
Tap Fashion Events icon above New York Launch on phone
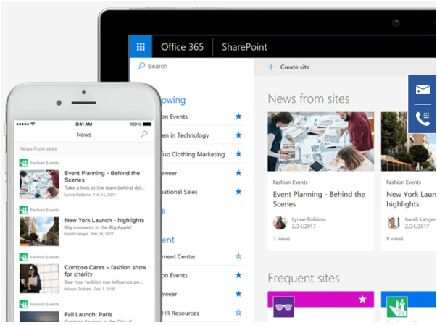(23, 210)
